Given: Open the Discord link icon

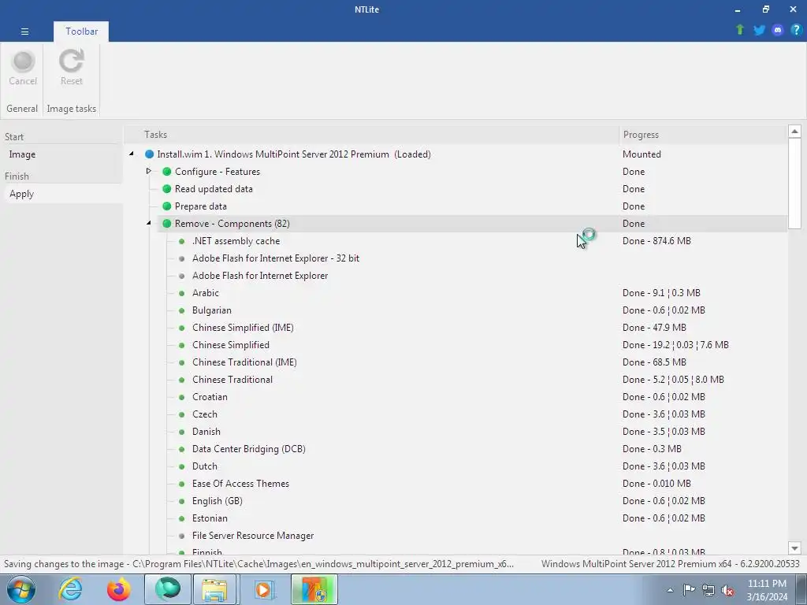Looking at the screenshot, I should click(778, 30).
